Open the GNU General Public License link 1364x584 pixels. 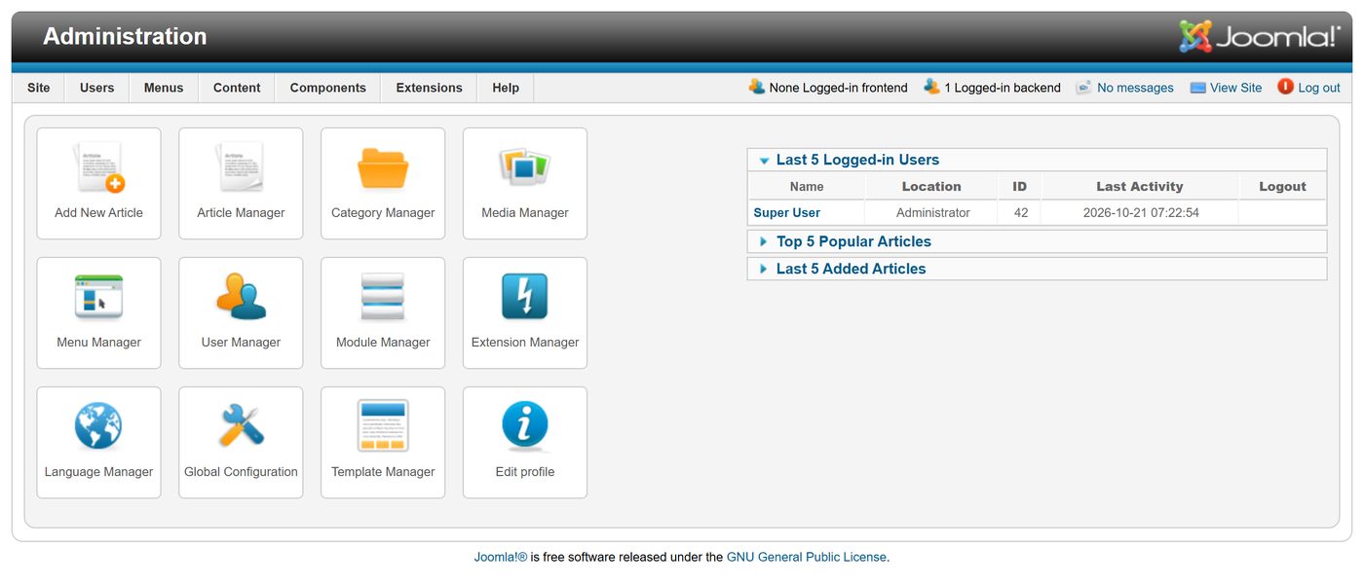click(807, 558)
